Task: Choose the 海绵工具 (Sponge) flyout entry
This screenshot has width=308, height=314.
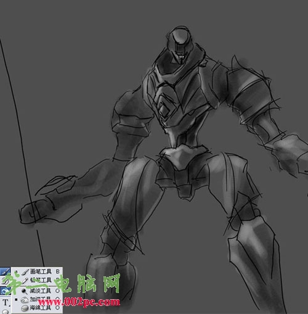Action: click(x=37, y=308)
